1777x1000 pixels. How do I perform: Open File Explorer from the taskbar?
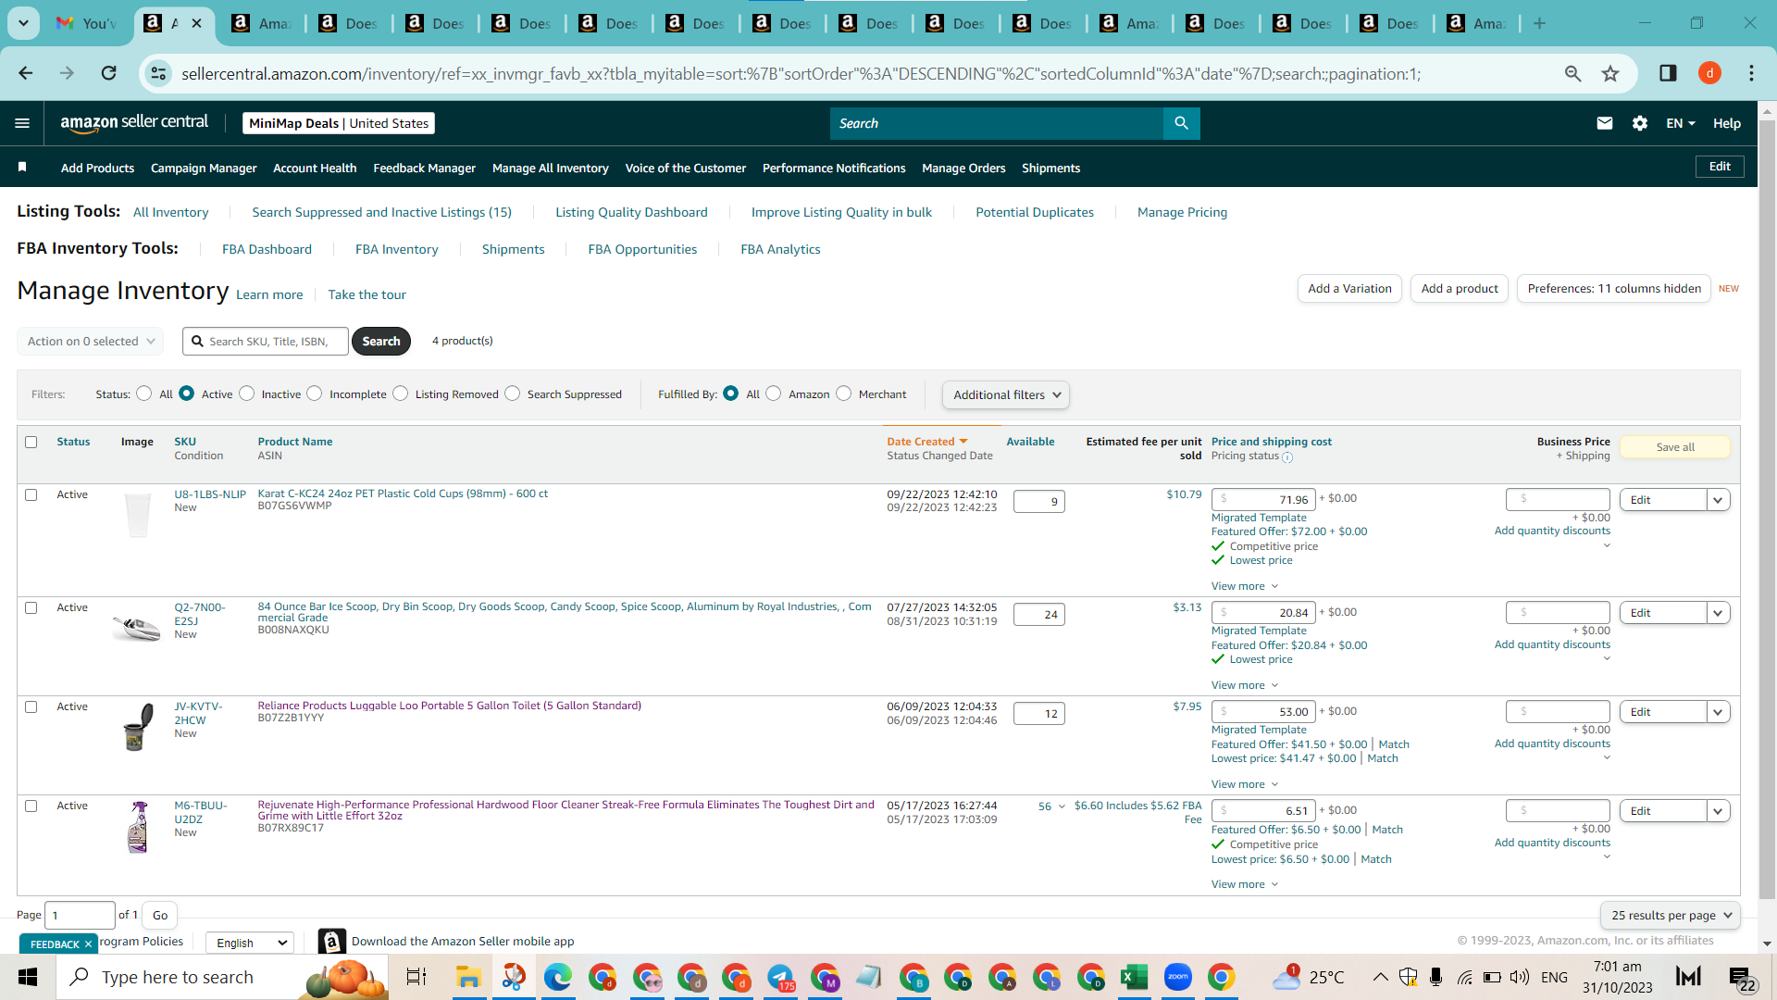point(468,977)
